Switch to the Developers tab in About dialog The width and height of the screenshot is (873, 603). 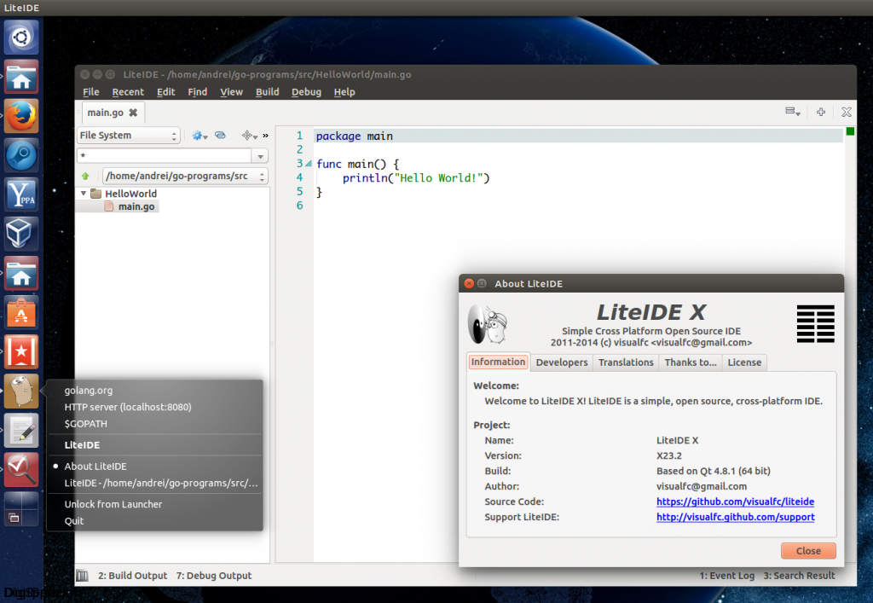click(561, 362)
